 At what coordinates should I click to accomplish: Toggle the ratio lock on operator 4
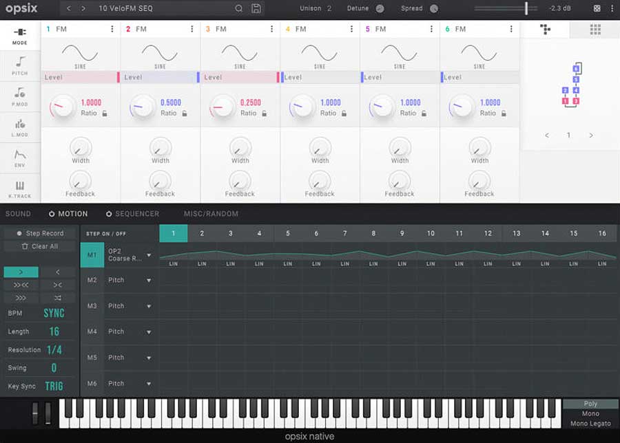344,114
